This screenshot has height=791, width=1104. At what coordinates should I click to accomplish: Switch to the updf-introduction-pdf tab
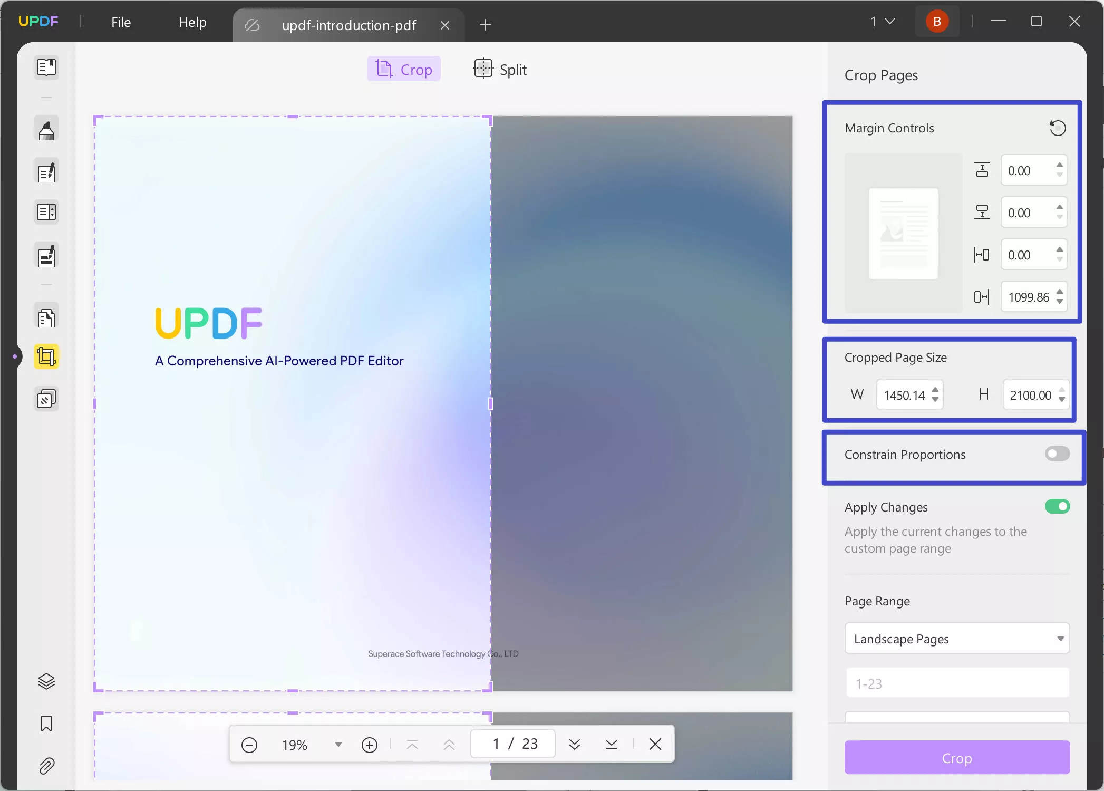pos(348,25)
